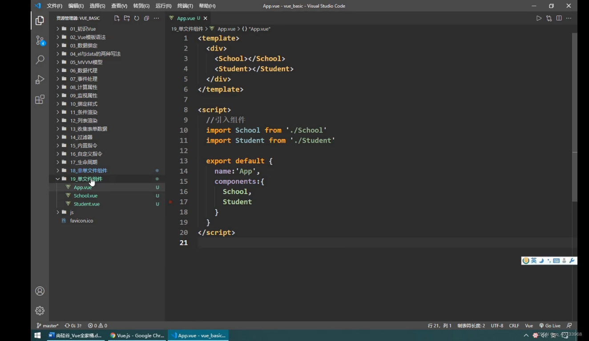Open School.vue in file tree
The width and height of the screenshot is (589, 341).
point(107,195)
